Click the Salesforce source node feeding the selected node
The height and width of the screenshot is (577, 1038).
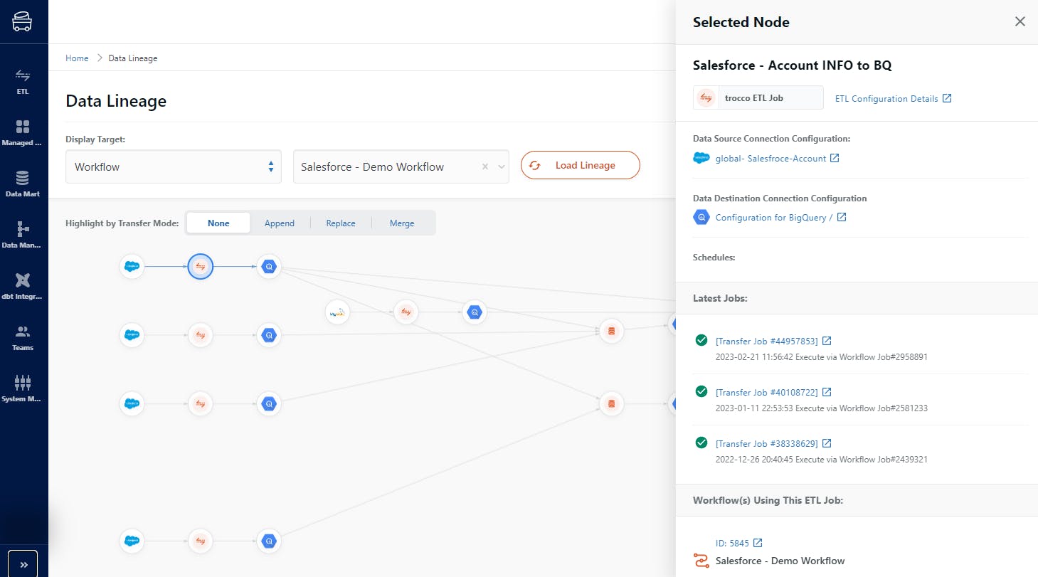click(131, 267)
